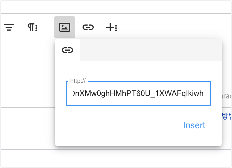This screenshot has height=168, width=232.
Task: Click empty popup space left of Insert
Action: (x=117, y=125)
